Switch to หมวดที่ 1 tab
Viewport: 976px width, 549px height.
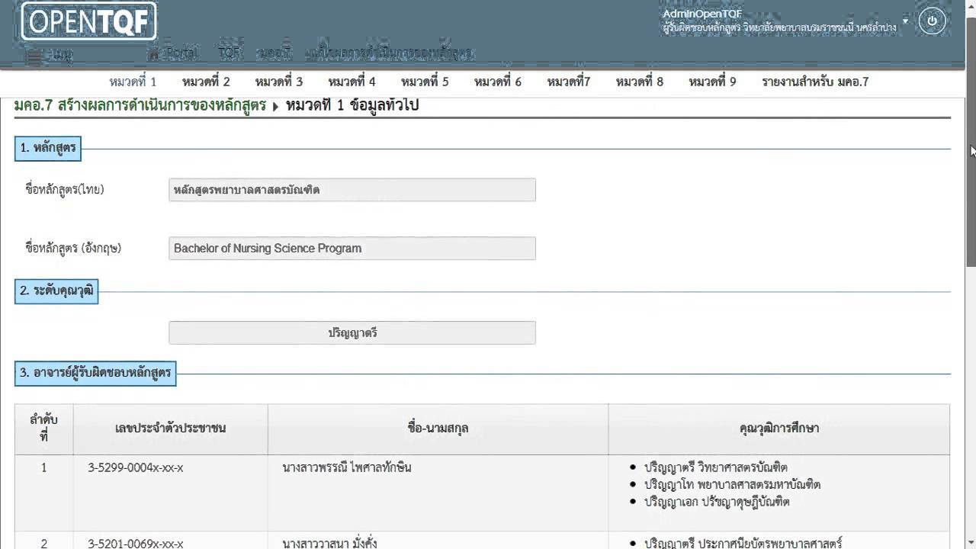click(133, 82)
